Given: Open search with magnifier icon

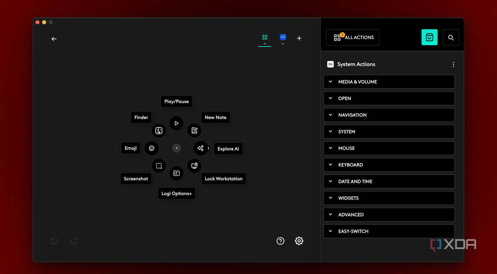Looking at the screenshot, I should [451, 37].
